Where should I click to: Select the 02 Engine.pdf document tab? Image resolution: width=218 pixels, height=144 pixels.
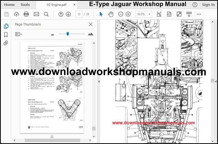(x=56, y=5)
